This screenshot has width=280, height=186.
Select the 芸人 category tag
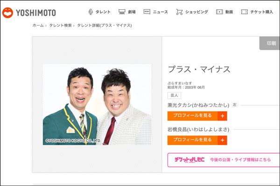[x=174, y=95]
